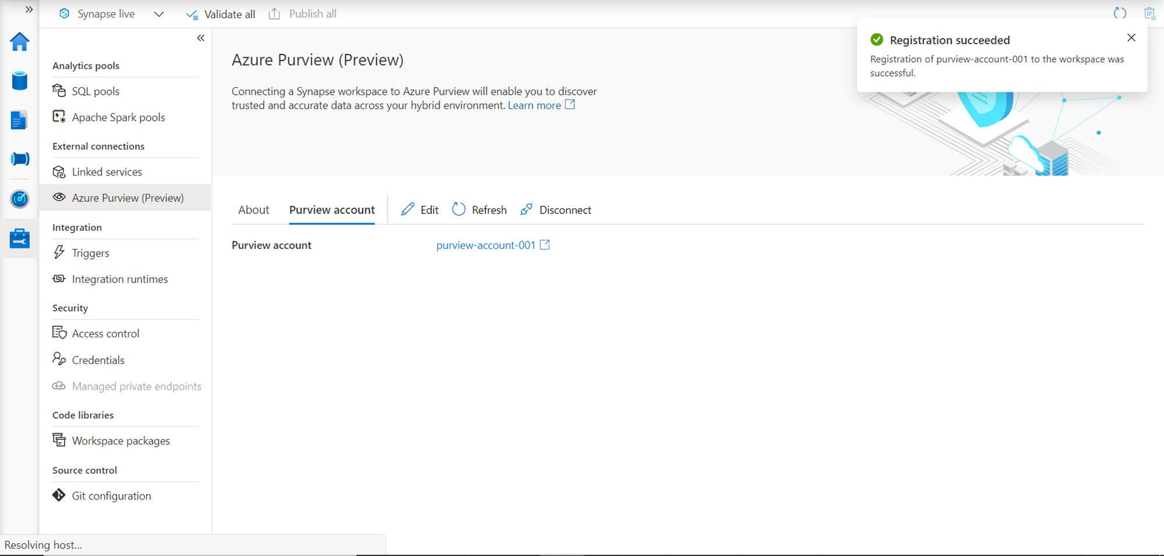Close the Registration succeeded notification
Image resolution: width=1164 pixels, height=556 pixels.
(x=1131, y=38)
